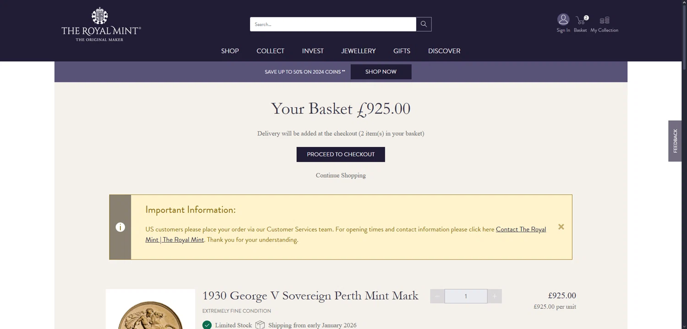The image size is (687, 329).
Task: Open the SHOP menu
Action: point(230,51)
